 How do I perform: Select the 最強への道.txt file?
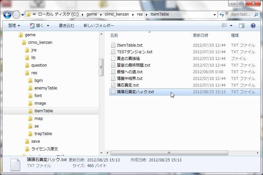pyautogui.click(x=130, y=72)
